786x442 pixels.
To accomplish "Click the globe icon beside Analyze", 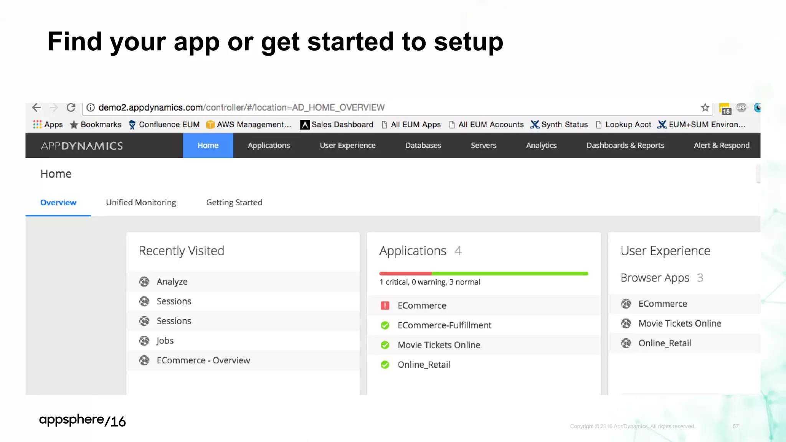I will [144, 282].
